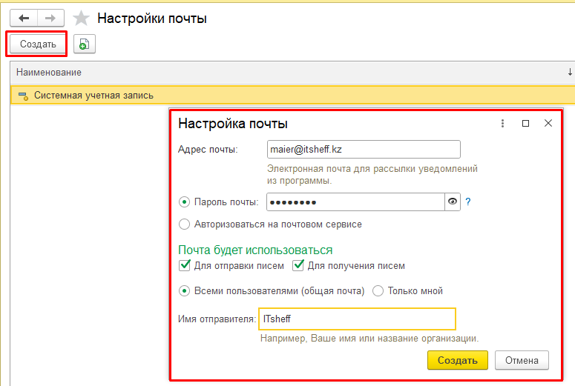Toggle Для получения писем checkbox
Screen dimensions: 575x386
coord(299,265)
